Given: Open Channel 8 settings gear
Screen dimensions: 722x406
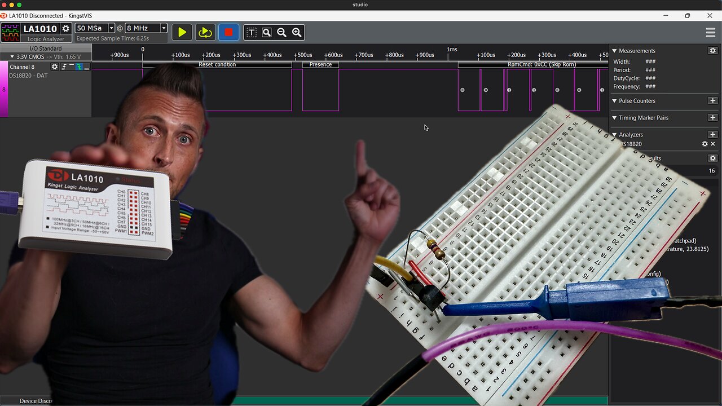Looking at the screenshot, I should tap(55, 67).
